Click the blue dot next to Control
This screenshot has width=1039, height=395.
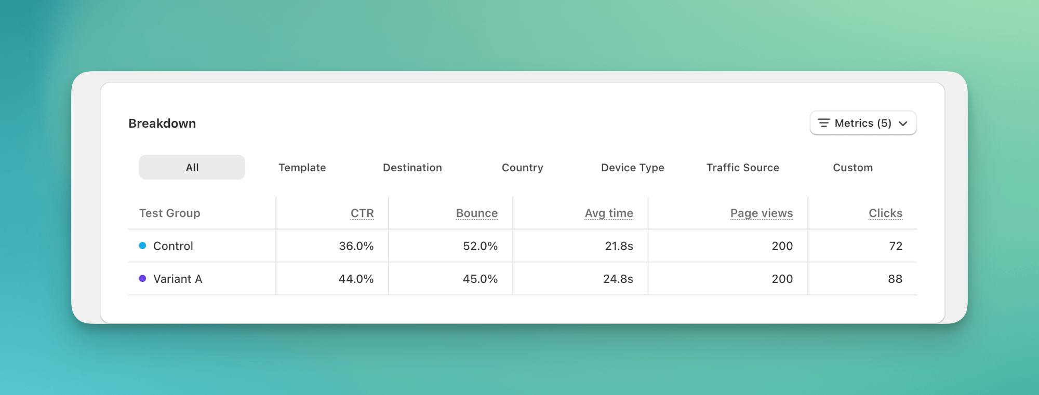tap(142, 246)
